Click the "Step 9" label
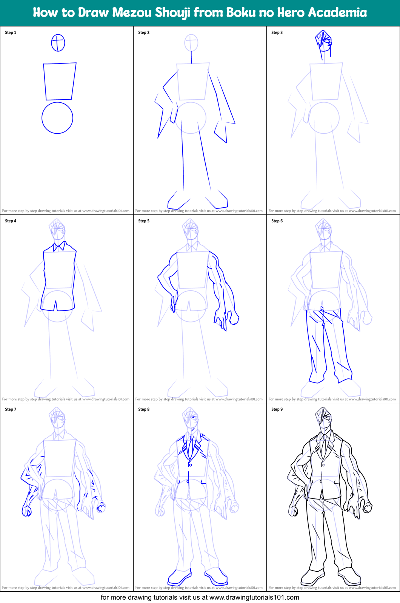This screenshot has width=400, height=603. click(x=277, y=409)
